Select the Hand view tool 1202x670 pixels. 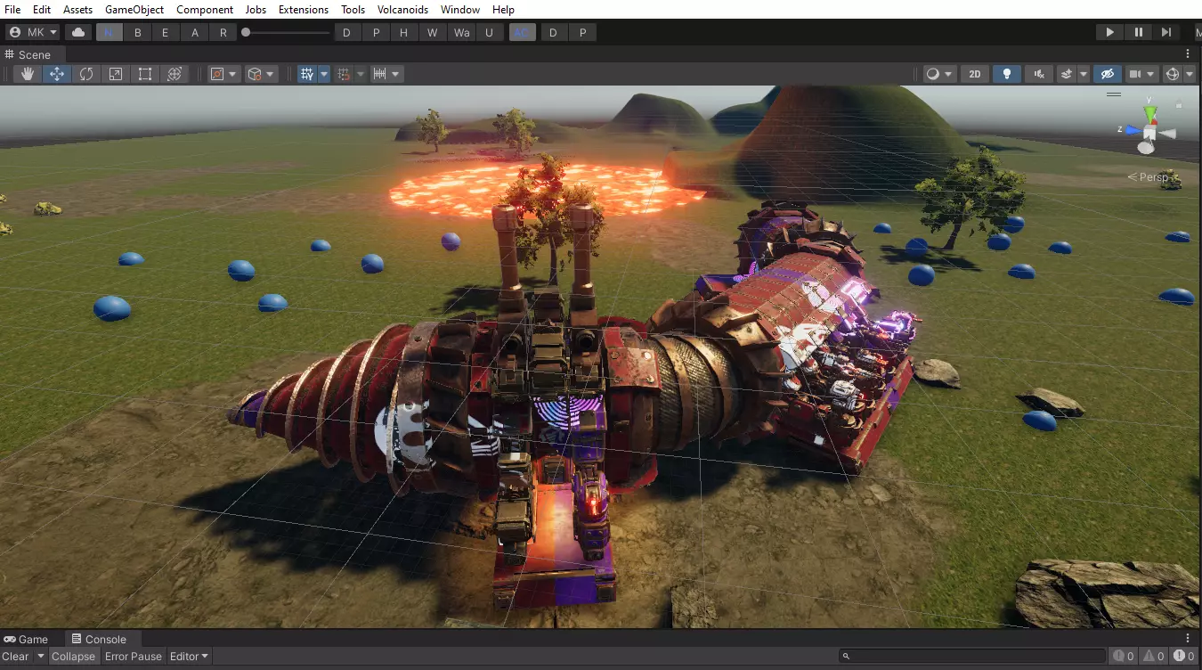(x=28, y=74)
